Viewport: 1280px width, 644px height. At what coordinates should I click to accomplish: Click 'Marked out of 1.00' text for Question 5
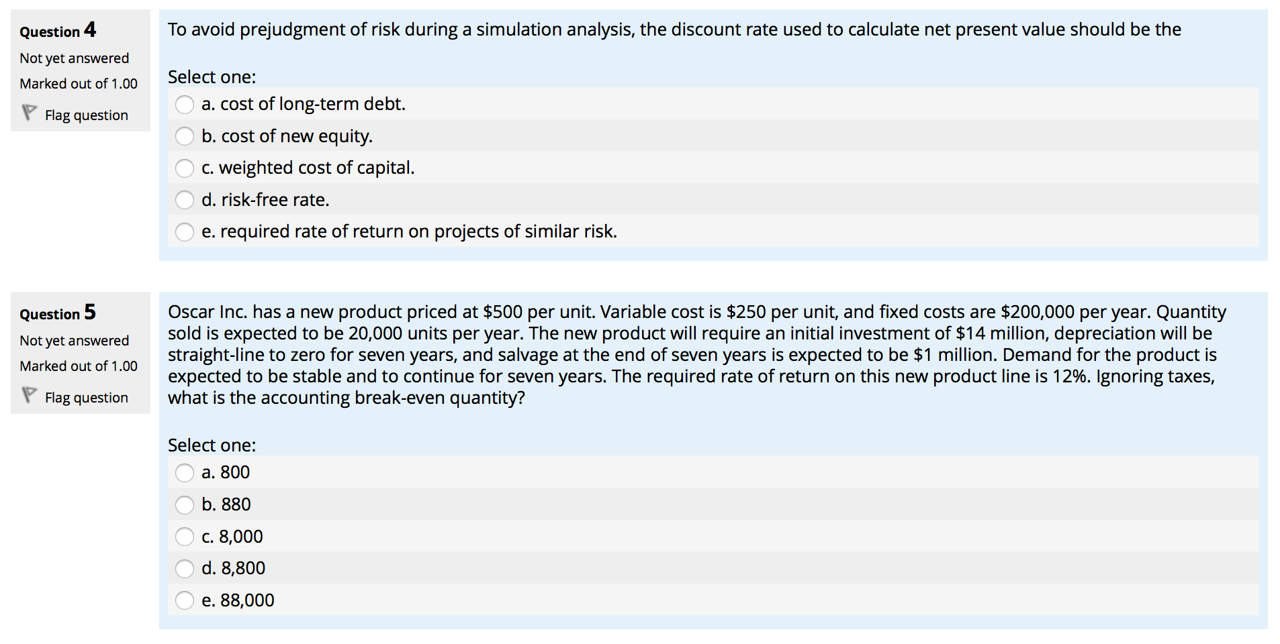pos(79,366)
